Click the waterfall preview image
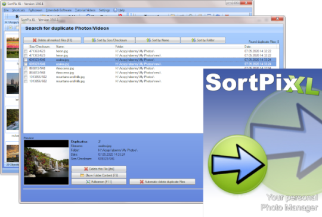The height and width of the screenshot is (217, 322). pyautogui.click(x=47, y=162)
